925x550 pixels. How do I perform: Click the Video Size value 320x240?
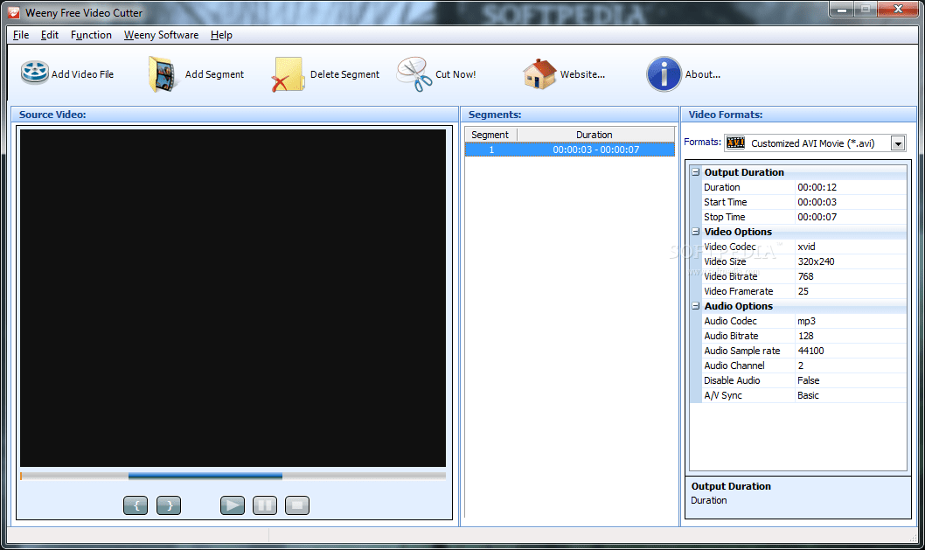pos(816,261)
